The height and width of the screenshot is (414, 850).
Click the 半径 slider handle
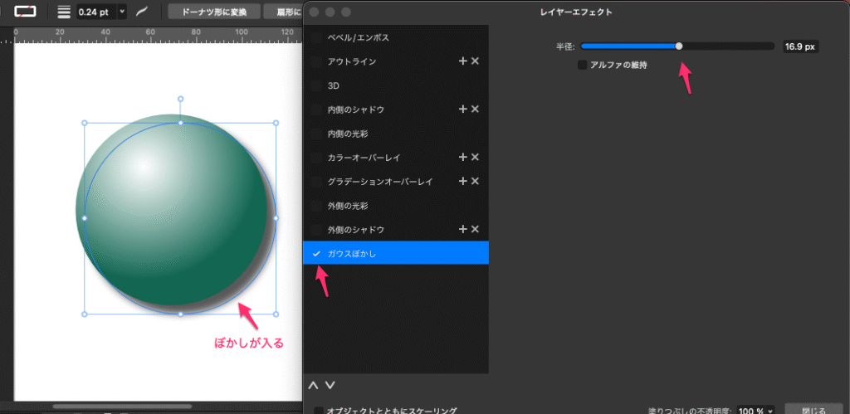[x=679, y=46]
